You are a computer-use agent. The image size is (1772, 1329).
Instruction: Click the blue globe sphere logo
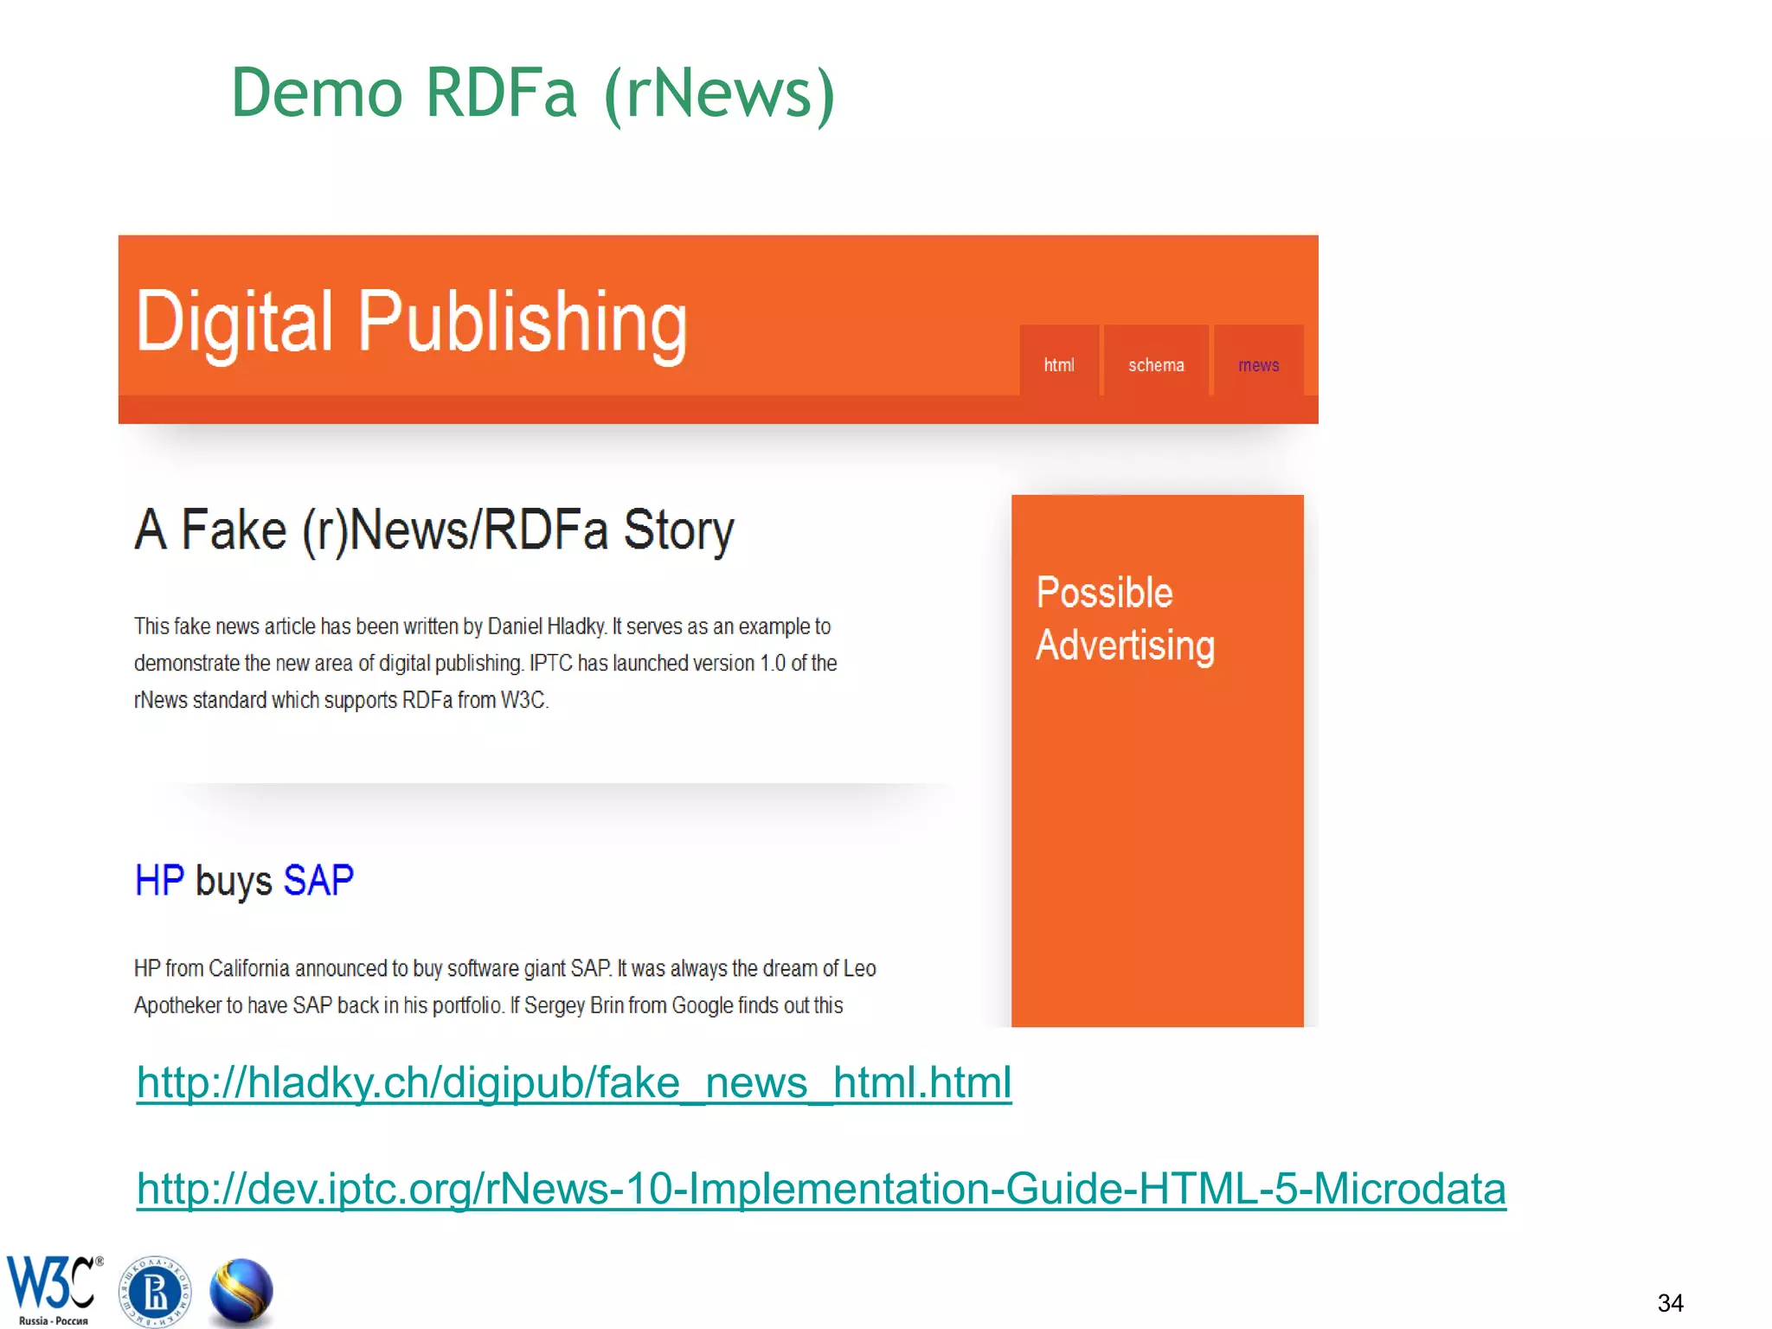pyautogui.click(x=241, y=1292)
